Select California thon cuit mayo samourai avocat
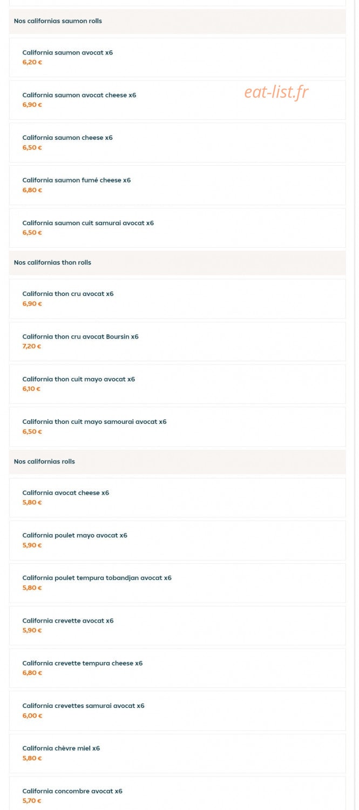The height and width of the screenshot is (810, 359). [177, 427]
